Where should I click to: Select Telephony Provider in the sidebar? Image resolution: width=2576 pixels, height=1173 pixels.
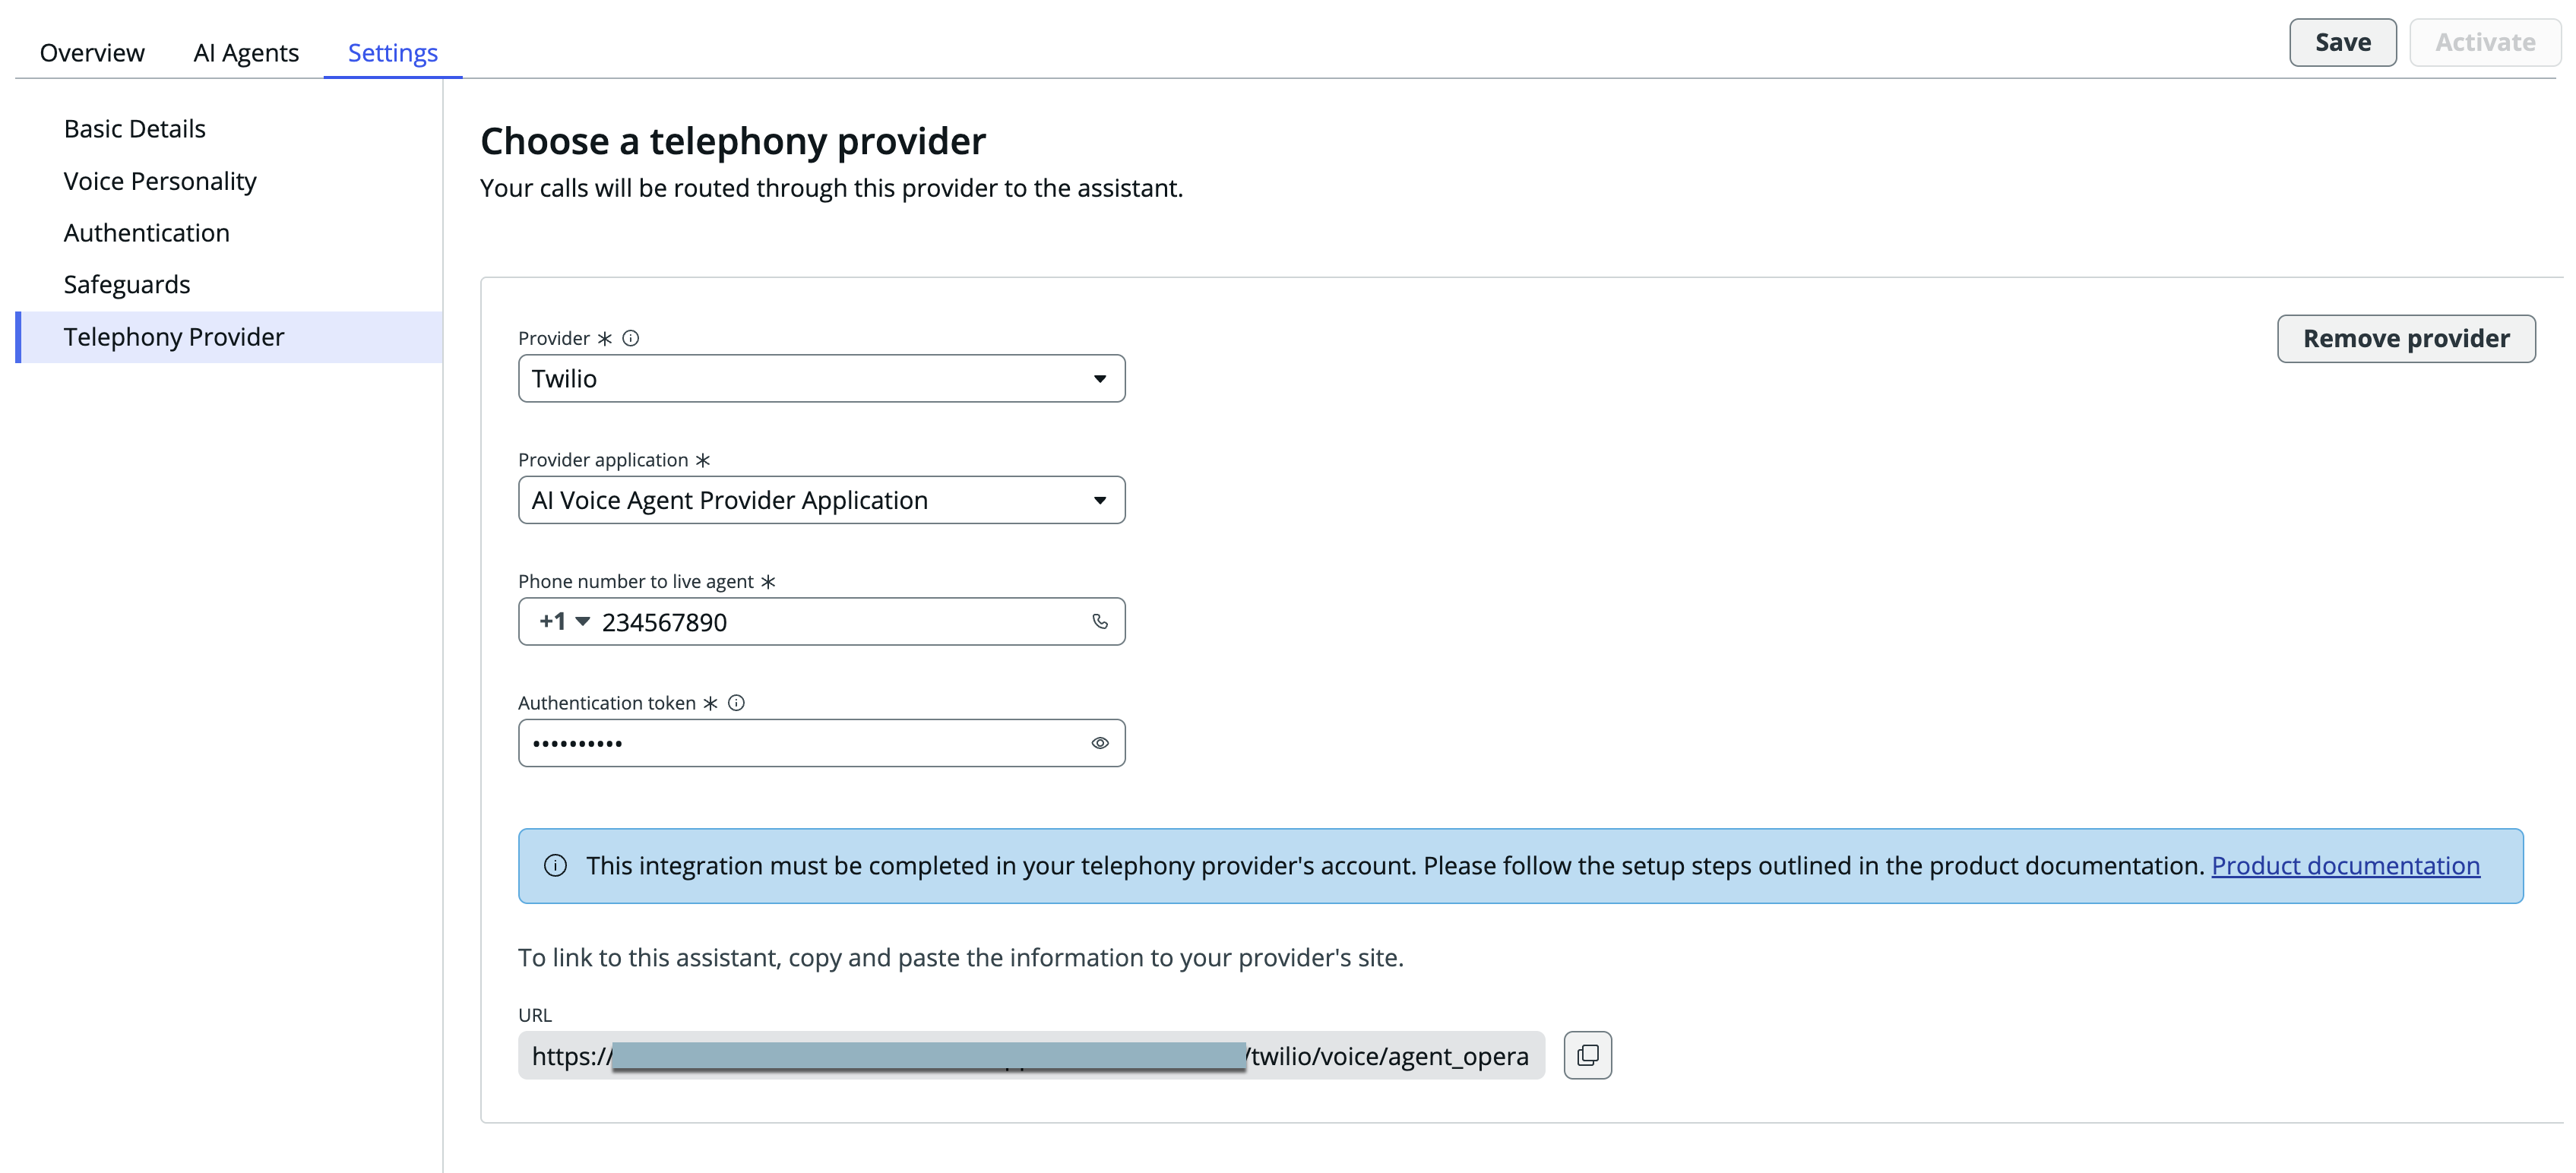229,337
